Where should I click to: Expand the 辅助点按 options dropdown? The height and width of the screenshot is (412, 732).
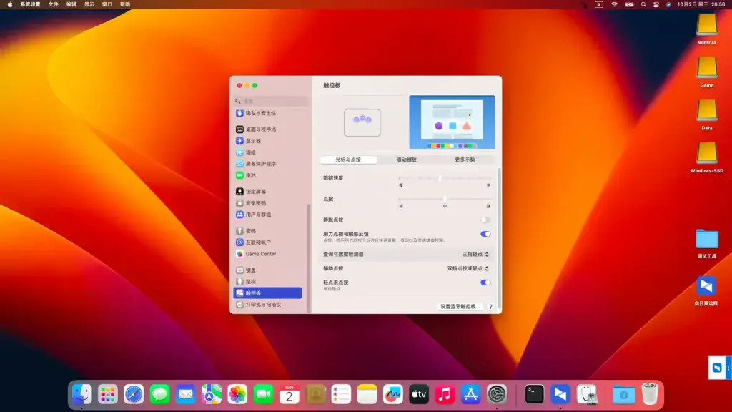click(x=468, y=269)
